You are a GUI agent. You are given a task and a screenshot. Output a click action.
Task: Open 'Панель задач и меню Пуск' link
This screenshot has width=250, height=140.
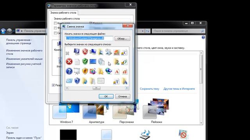pos(24,138)
